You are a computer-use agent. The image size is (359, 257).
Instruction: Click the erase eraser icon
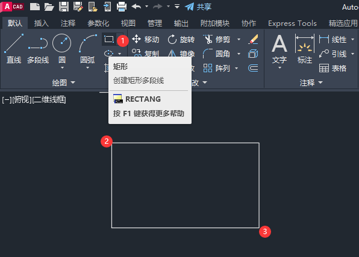click(x=253, y=39)
